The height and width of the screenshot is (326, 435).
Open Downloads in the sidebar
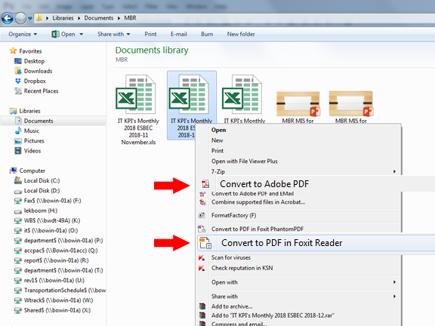point(33,71)
